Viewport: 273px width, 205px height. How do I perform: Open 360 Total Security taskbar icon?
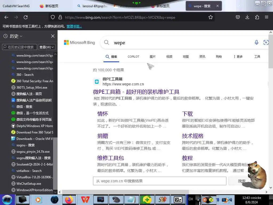click(x=147, y=200)
